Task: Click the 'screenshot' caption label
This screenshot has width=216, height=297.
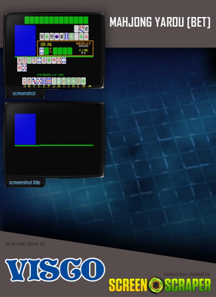Action: (x=24, y=93)
